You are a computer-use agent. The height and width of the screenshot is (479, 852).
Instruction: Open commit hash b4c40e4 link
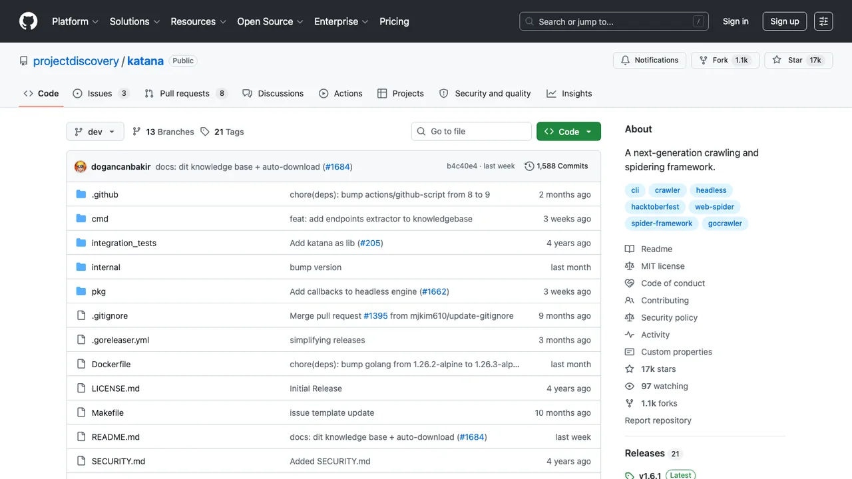point(462,166)
